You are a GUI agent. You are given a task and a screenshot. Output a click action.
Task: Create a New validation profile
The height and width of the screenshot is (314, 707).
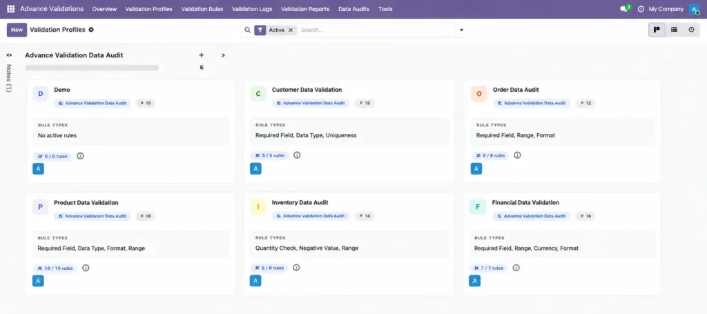coord(17,30)
